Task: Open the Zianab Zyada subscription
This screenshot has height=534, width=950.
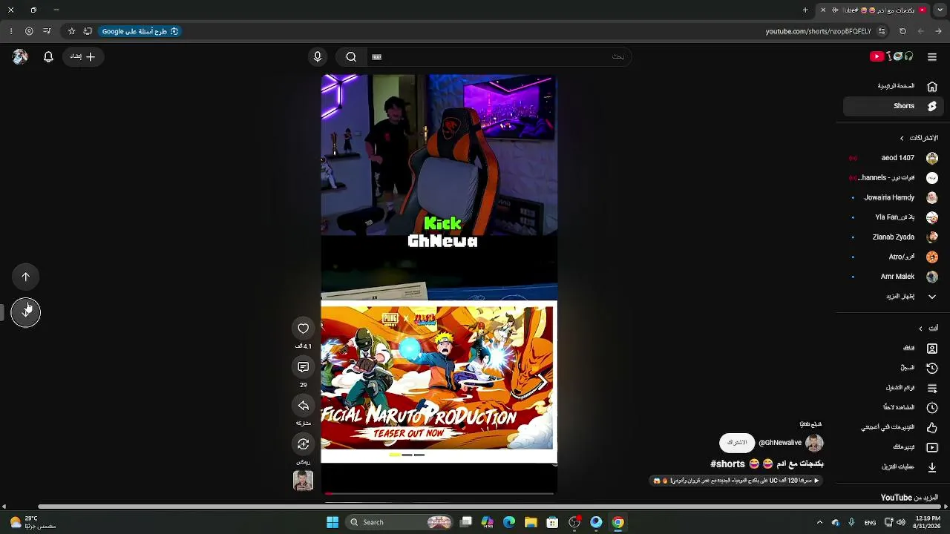Action: point(894,237)
